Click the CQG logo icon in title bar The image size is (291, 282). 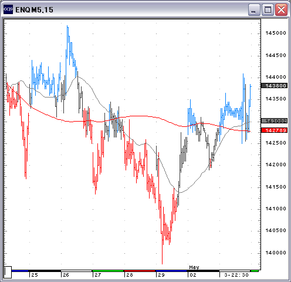(8, 9)
